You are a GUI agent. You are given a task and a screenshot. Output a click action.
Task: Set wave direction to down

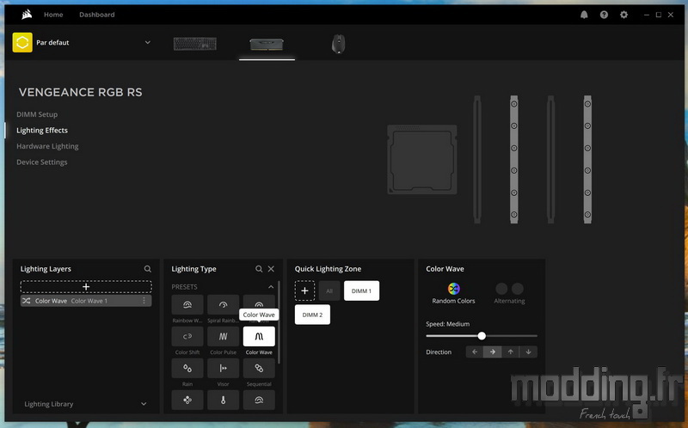click(x=528, y=352)
